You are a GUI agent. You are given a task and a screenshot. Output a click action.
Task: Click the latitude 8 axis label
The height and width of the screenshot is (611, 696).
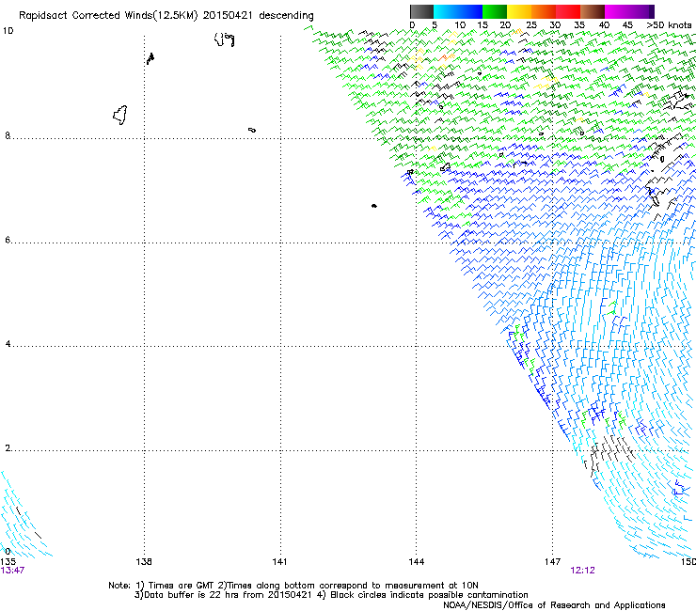tap(8, 135)
